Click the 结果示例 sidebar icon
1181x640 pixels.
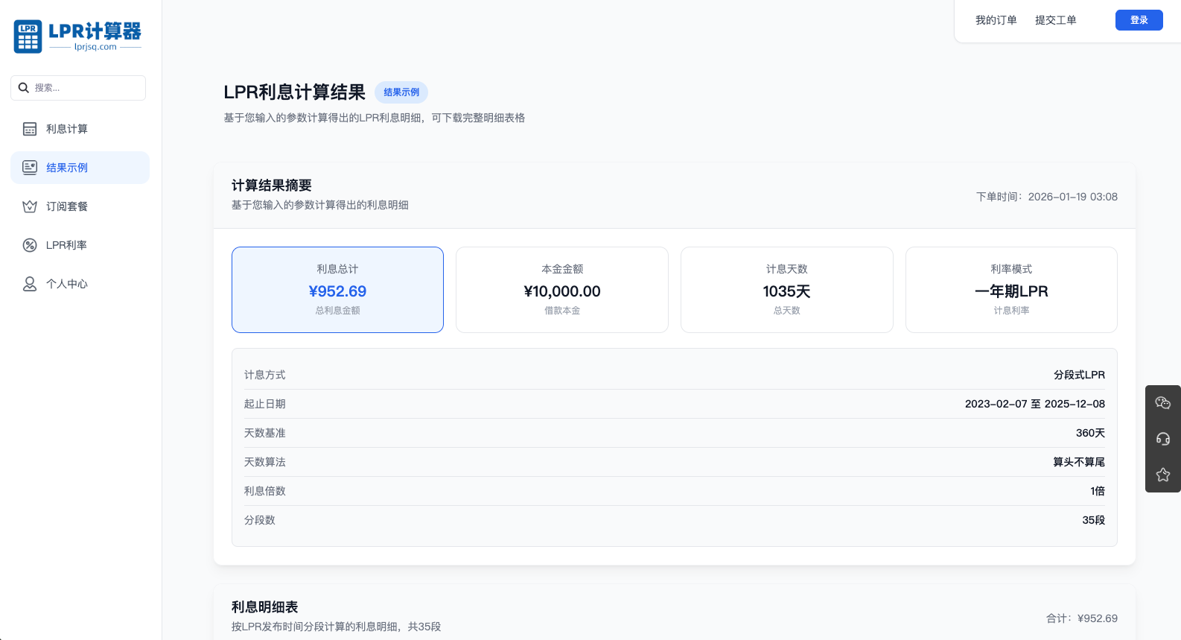[x=30, y=168]
